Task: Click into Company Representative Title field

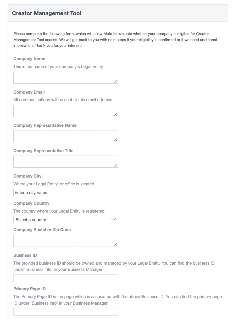Action: (x=65, y=162)
